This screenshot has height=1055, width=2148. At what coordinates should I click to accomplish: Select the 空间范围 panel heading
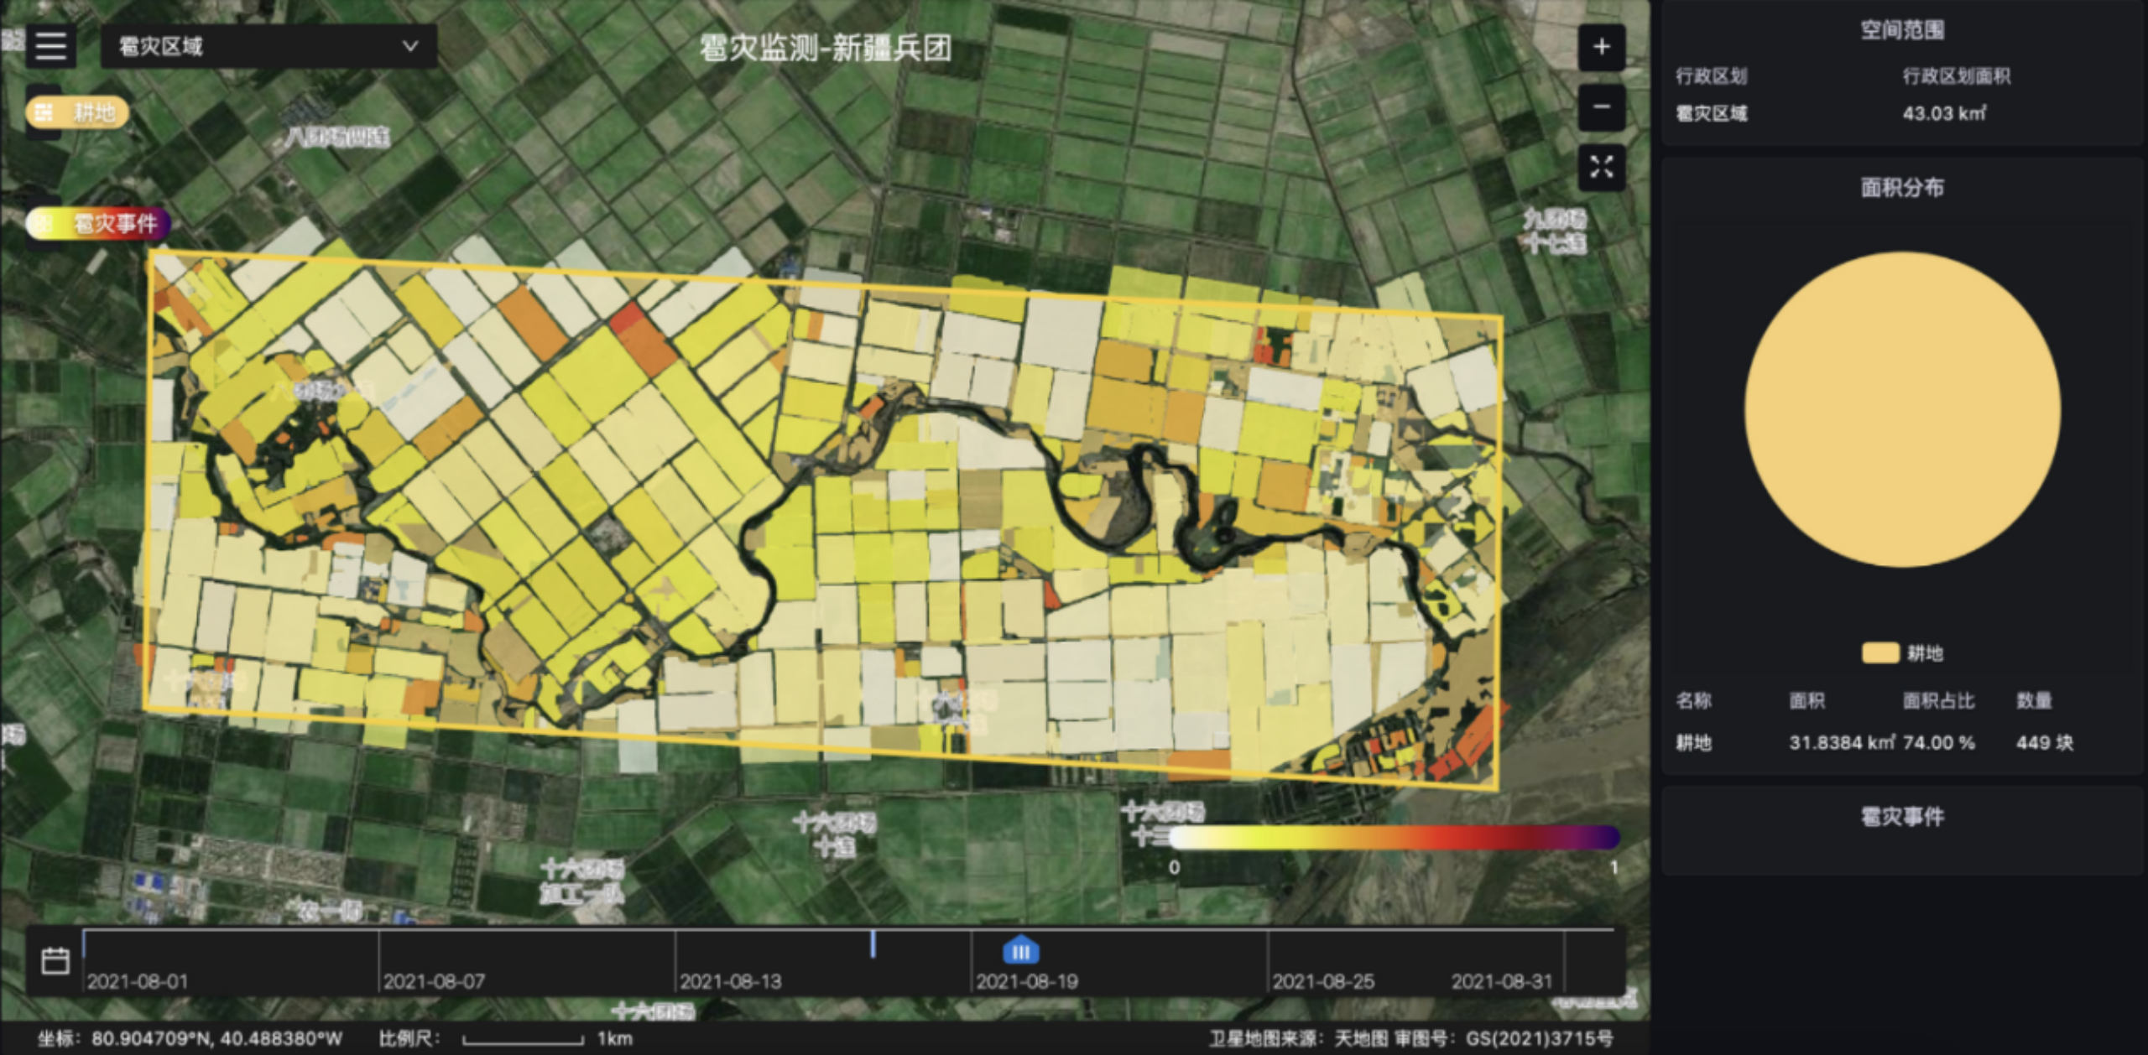tap(1902, 30)
